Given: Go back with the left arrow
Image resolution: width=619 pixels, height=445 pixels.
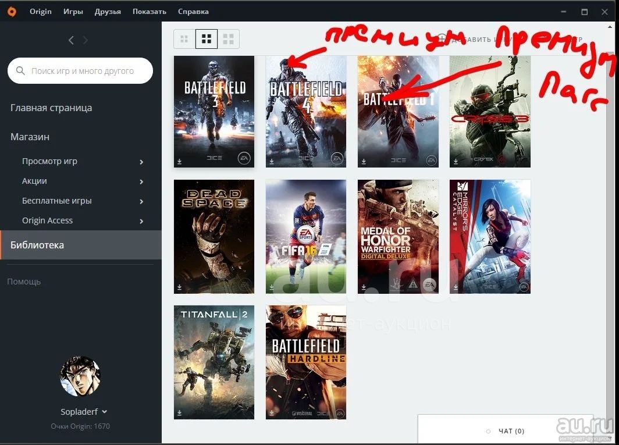Looking at the screenshot, I should point(71,40).
